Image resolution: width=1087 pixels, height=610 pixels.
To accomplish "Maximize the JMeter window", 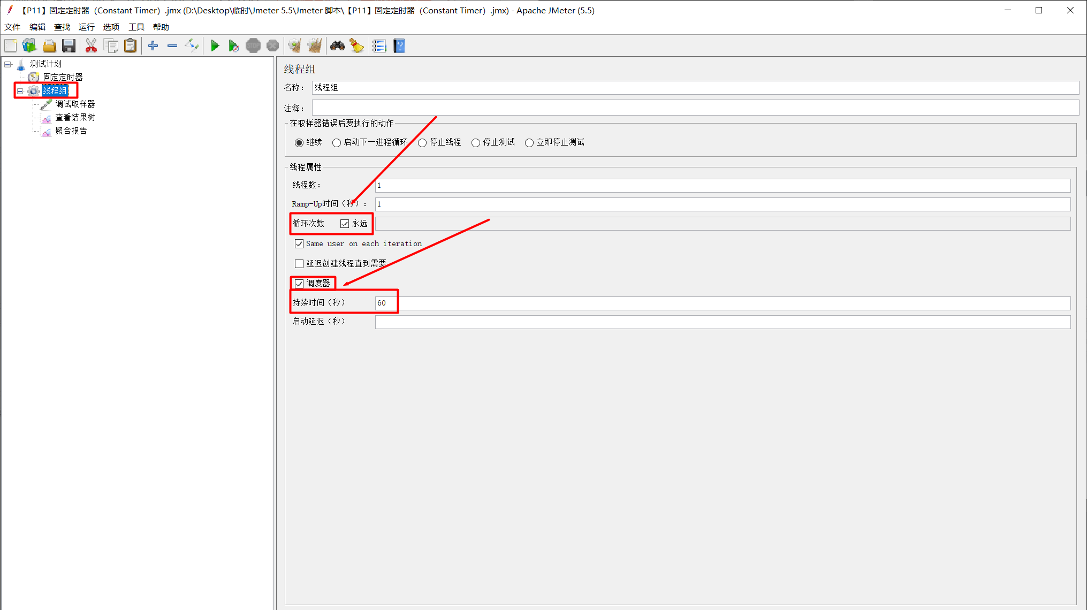I will pyautogui.click(x=1039, y=10).
